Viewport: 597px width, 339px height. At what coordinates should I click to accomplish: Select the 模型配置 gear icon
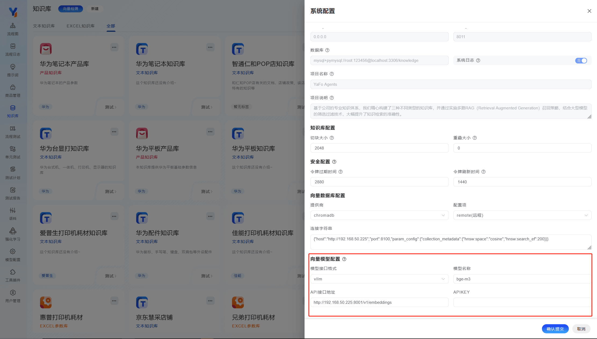pos(13,252)
